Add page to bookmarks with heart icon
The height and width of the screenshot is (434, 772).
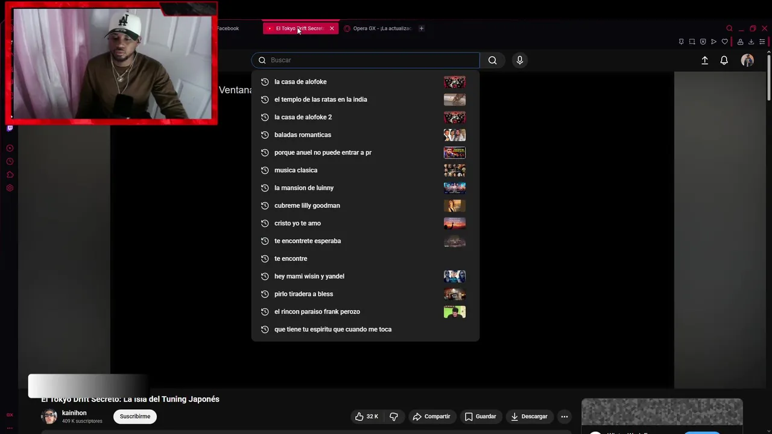724,42
